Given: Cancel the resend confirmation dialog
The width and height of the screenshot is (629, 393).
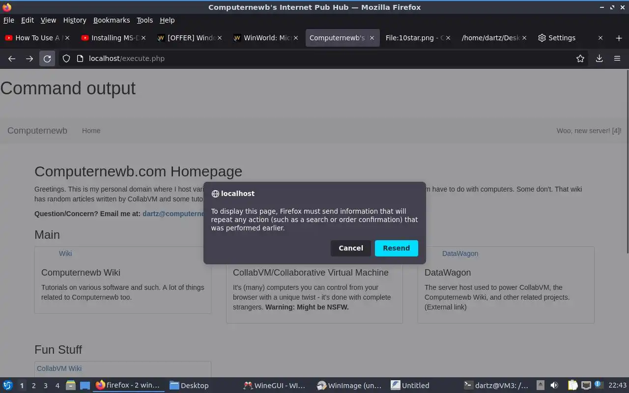Looking at the screenshot, I should [351, 248].
